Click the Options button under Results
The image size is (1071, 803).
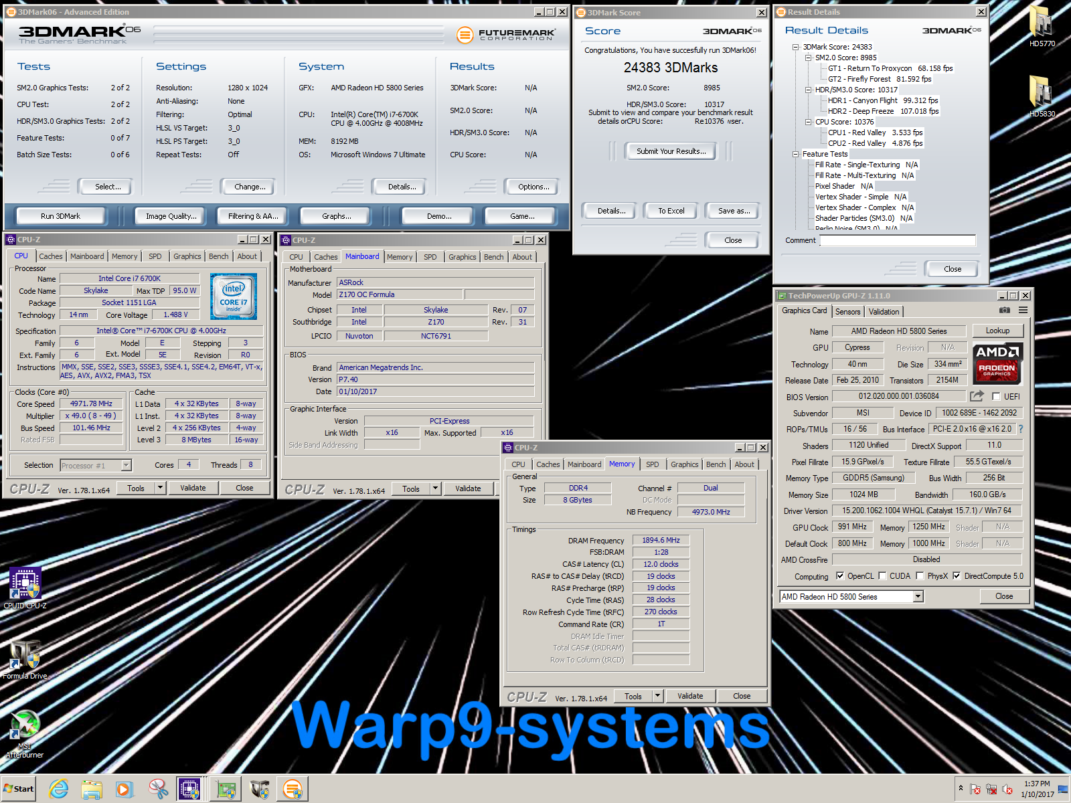coord(533,187)
